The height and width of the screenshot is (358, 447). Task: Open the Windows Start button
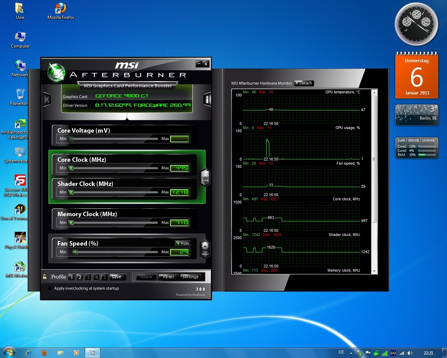(x=9, y=352)
